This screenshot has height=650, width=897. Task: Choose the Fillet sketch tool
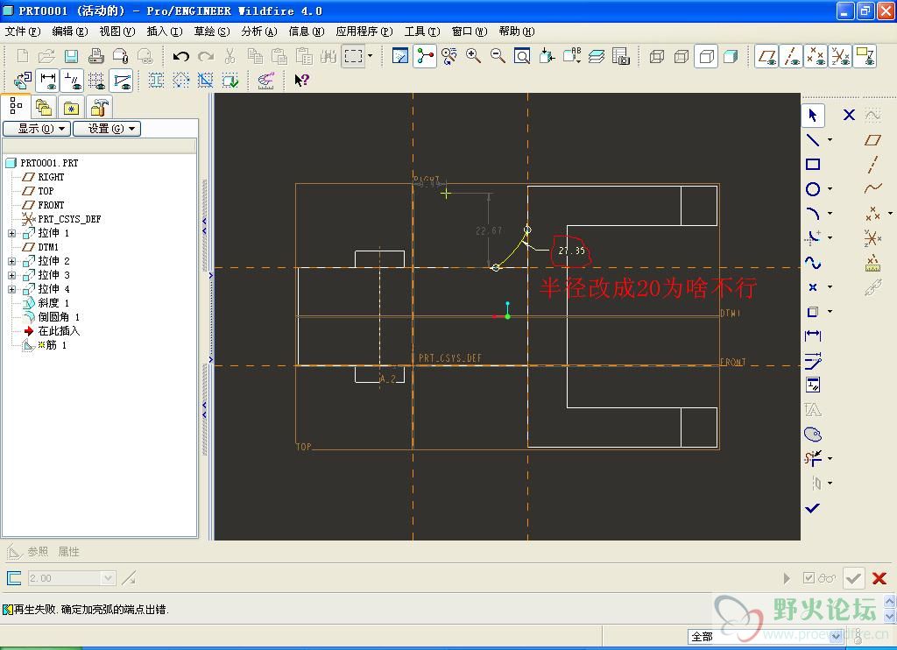[x=813, y=237]
